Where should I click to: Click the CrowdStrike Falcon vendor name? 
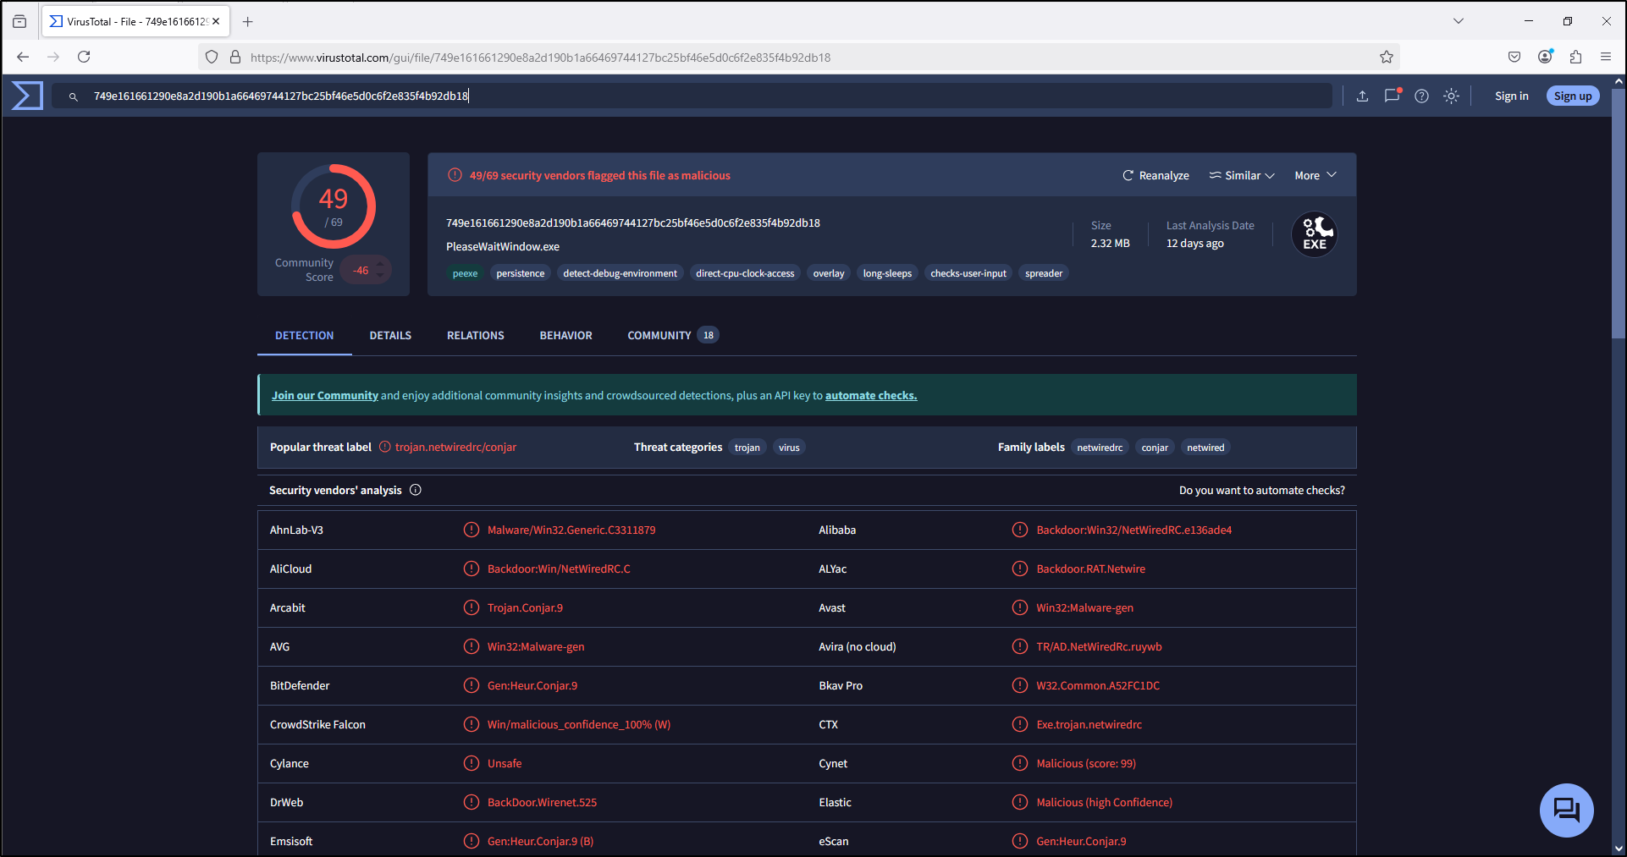coord(317,724)
